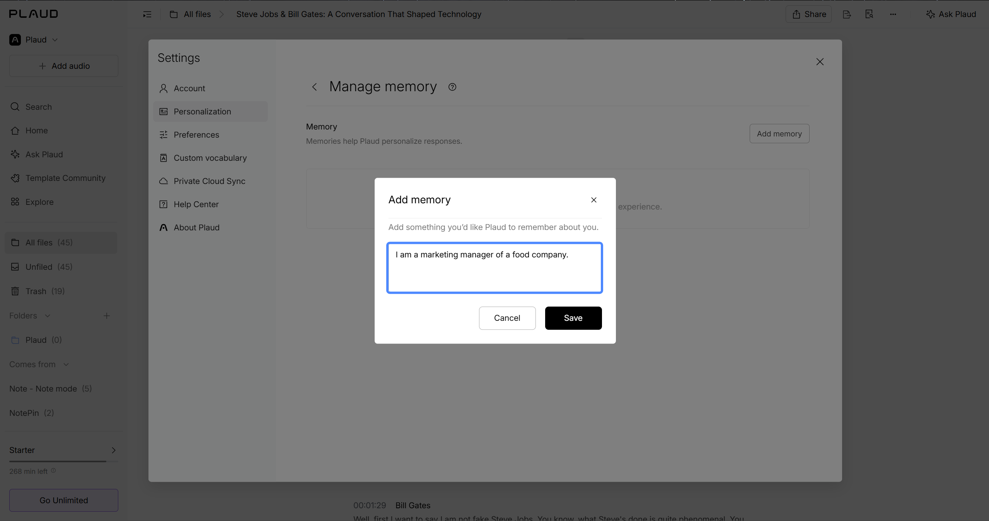Open Search in the sidebar
Screen dimensions: 989x521
coord(61,107)
